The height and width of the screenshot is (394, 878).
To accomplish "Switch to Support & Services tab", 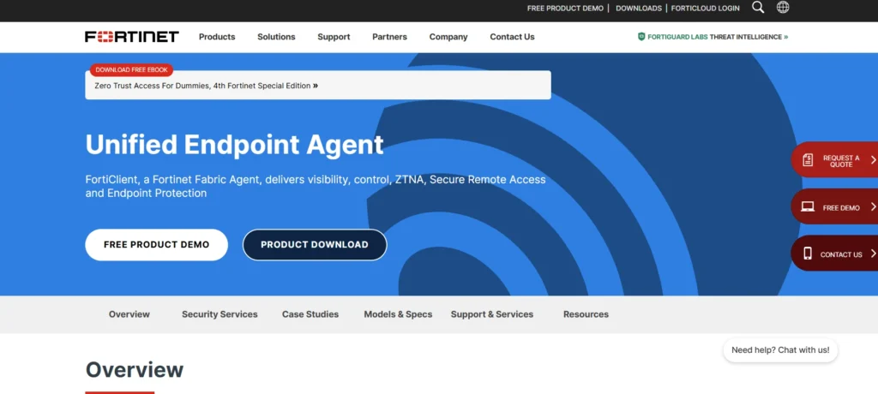I will pyautogui.click(x=492, y=314).
